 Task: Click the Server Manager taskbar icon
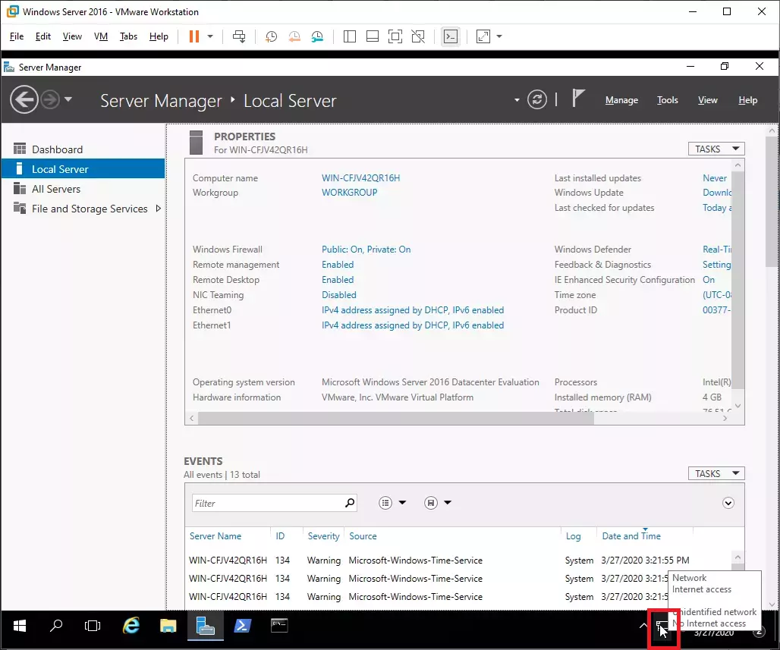pos(206,626)
